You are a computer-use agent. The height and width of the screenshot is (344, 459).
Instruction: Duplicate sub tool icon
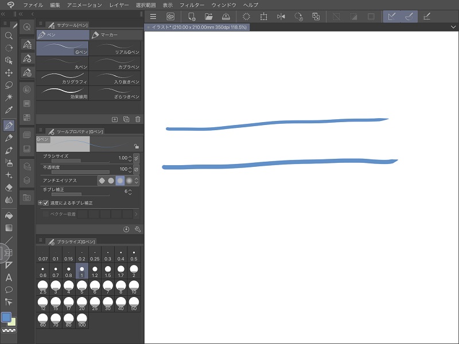[126, 119]
